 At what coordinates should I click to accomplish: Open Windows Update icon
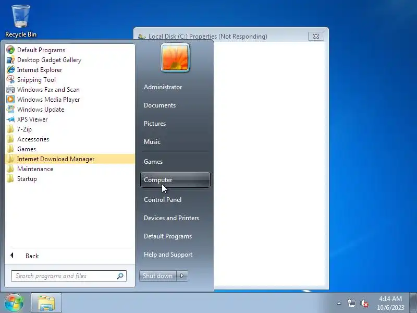click(x=10, y=110)
